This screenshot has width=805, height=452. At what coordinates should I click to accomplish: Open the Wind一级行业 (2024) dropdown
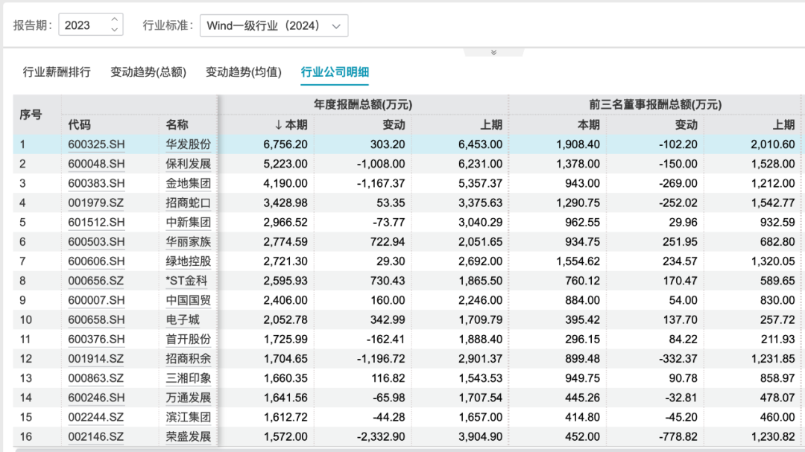click(273, 25)
